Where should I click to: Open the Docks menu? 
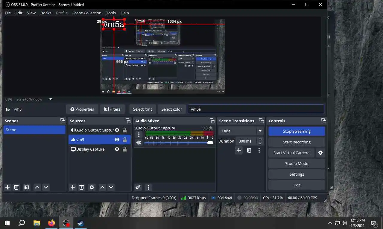[46, 13]
